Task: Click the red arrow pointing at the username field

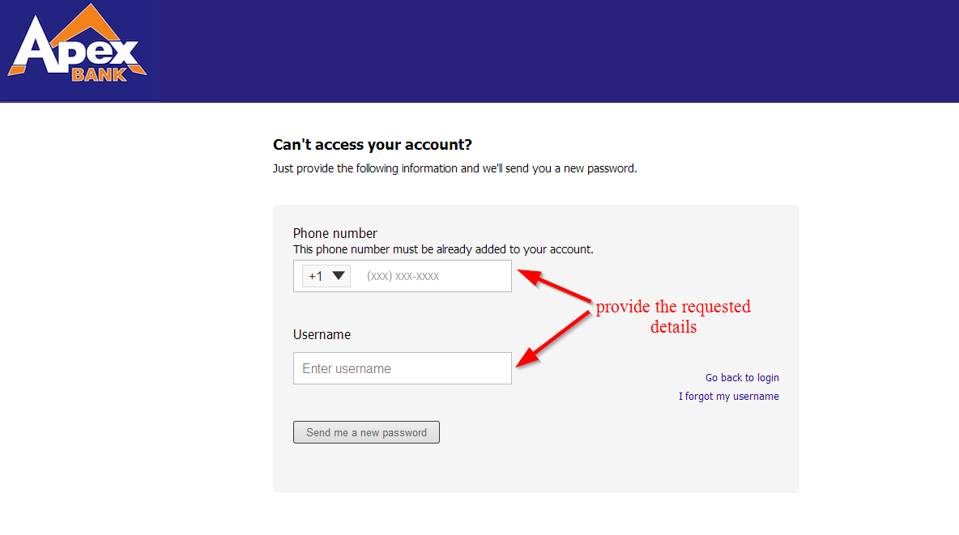Action: (x=553, y=339)
